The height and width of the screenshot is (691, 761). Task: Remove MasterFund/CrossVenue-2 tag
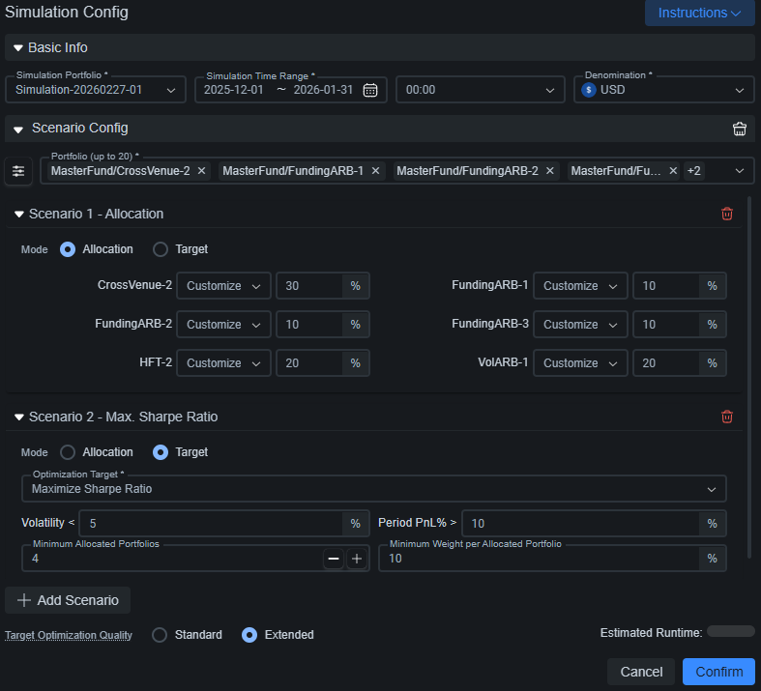(x=201, y=171)
